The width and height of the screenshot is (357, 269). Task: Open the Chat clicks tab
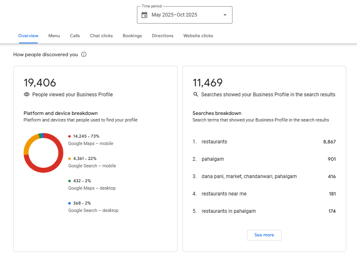tap(101, 36)
